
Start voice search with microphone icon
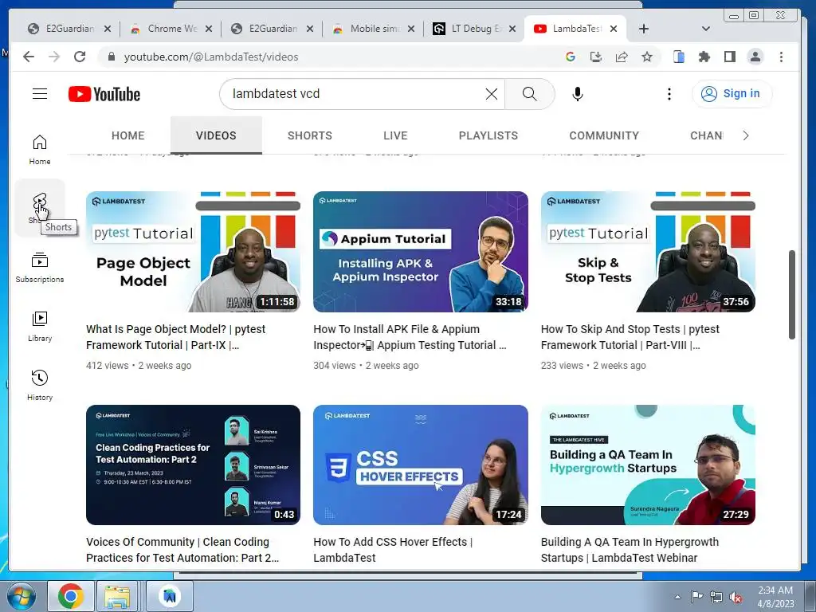tap(577, 94)
